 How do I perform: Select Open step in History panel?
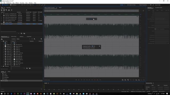click(x=5, y=74)
